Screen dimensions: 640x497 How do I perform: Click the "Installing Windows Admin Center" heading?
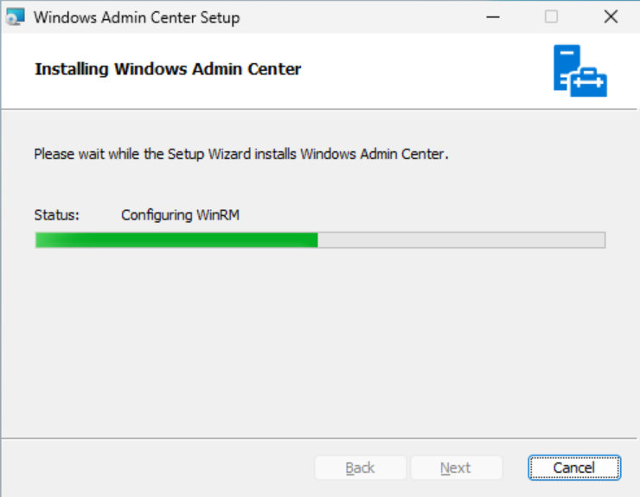click(x=168, y=69)
